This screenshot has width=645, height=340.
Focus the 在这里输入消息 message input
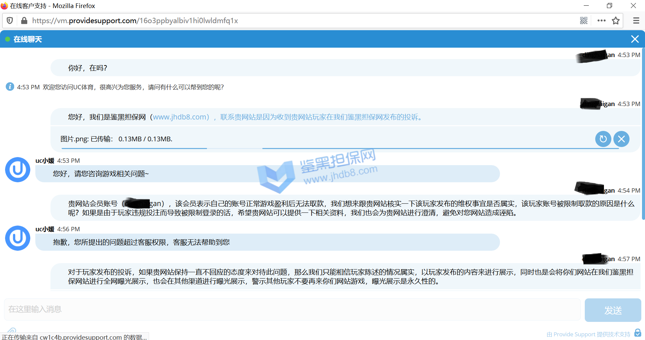[x=292, y=309]
